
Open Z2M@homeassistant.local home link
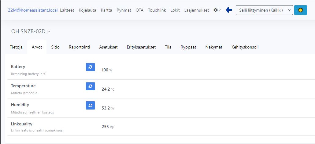pos(33,10)
